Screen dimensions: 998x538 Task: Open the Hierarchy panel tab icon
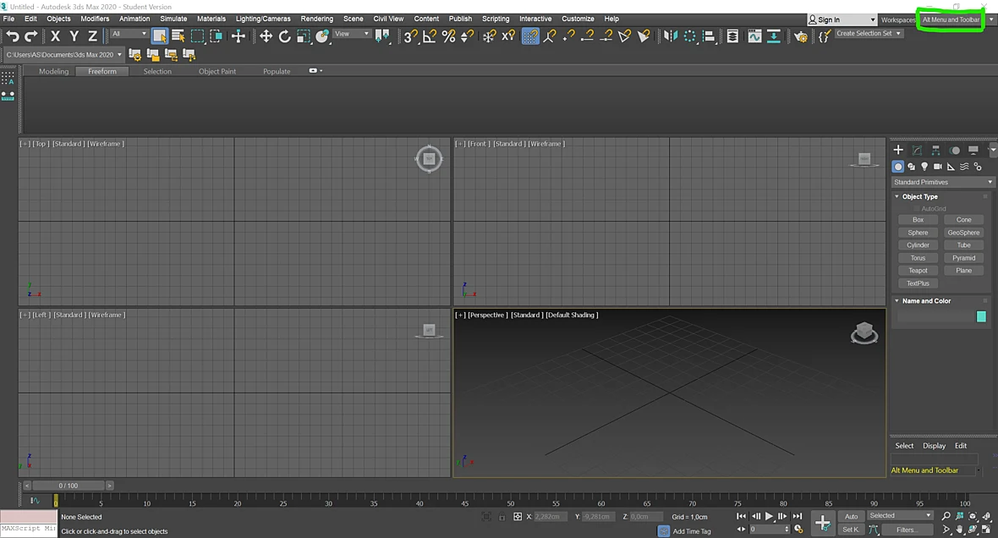pyautogui.click(x=935, y=151)
